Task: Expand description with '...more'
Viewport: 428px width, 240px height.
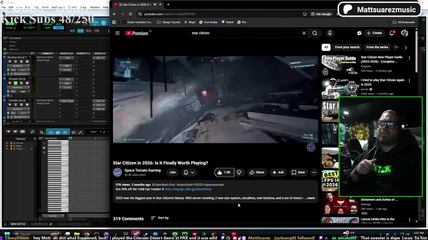Action: tap(310, 198)
